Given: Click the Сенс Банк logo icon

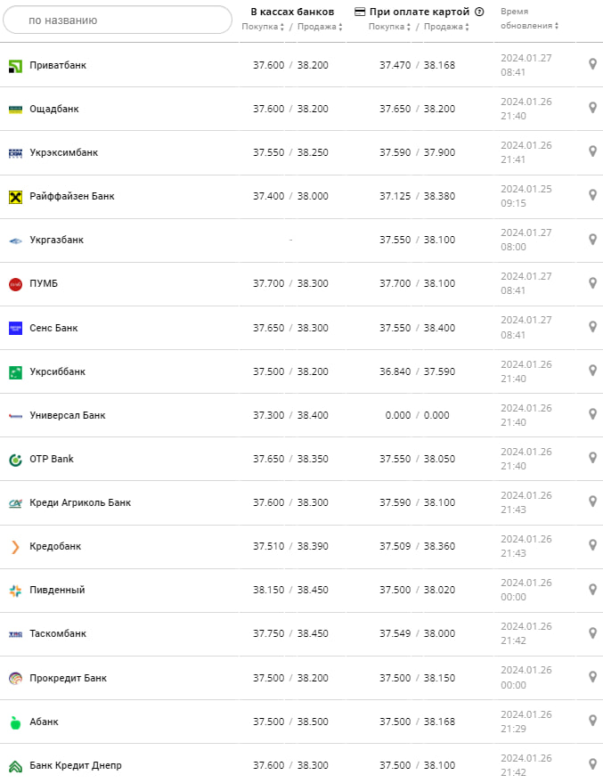Looking at the screenshot, I should tap(15, 328).
